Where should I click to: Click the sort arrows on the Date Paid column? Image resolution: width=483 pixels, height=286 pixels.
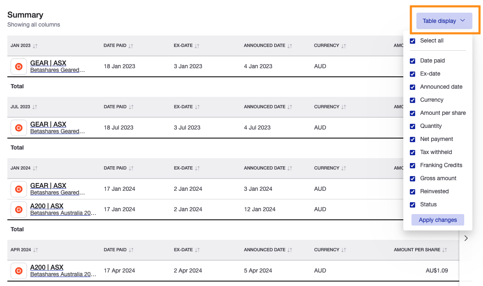point(132,45)
